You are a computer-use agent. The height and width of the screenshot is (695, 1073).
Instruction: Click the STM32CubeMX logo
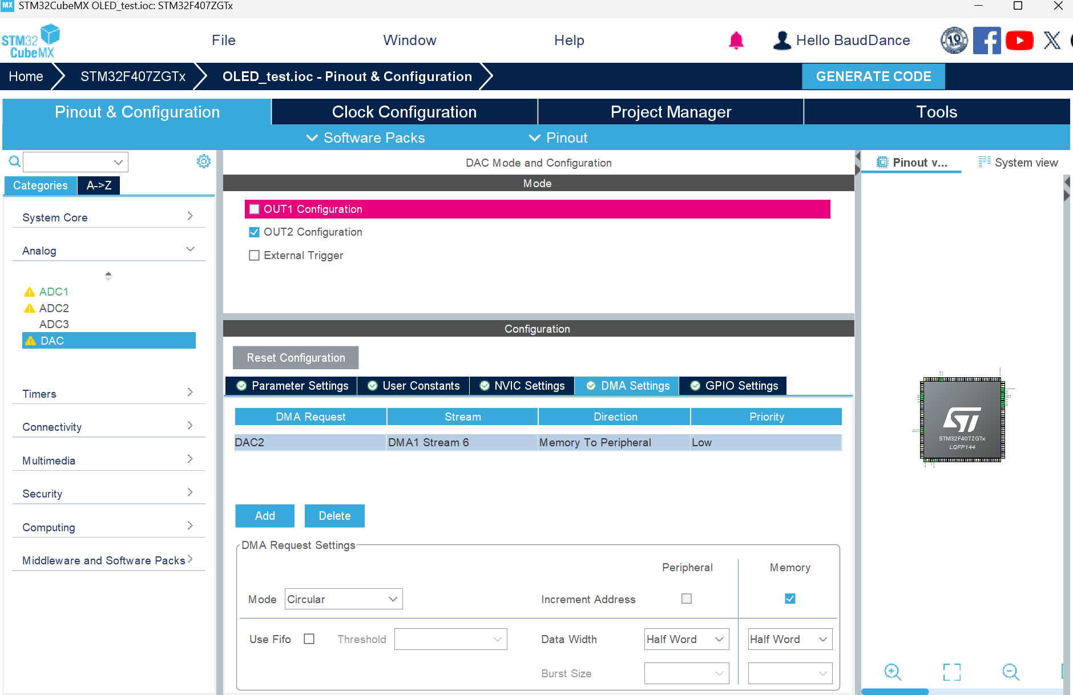[x=31, y=41]
